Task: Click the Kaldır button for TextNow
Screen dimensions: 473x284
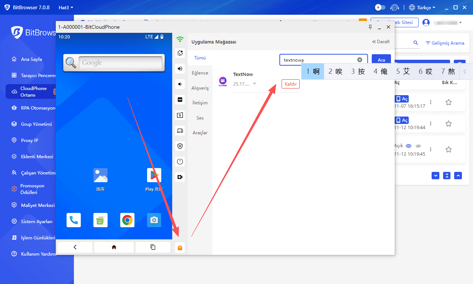Action: (290, 84)
